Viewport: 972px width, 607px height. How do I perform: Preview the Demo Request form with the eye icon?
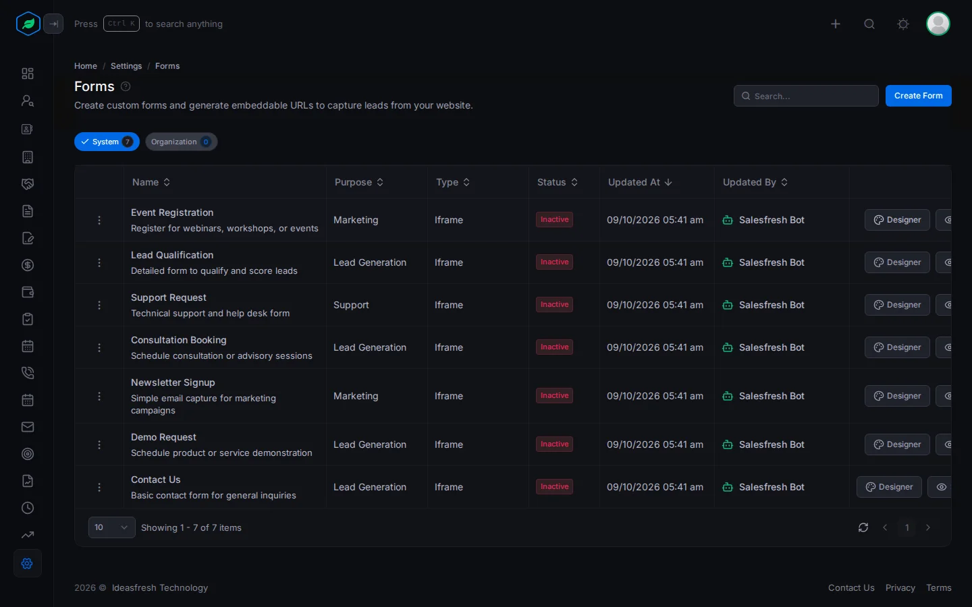tap(944, 444)
